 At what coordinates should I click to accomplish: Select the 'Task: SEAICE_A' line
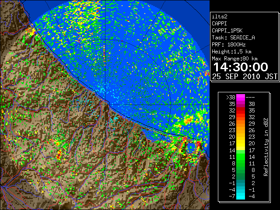233,38
